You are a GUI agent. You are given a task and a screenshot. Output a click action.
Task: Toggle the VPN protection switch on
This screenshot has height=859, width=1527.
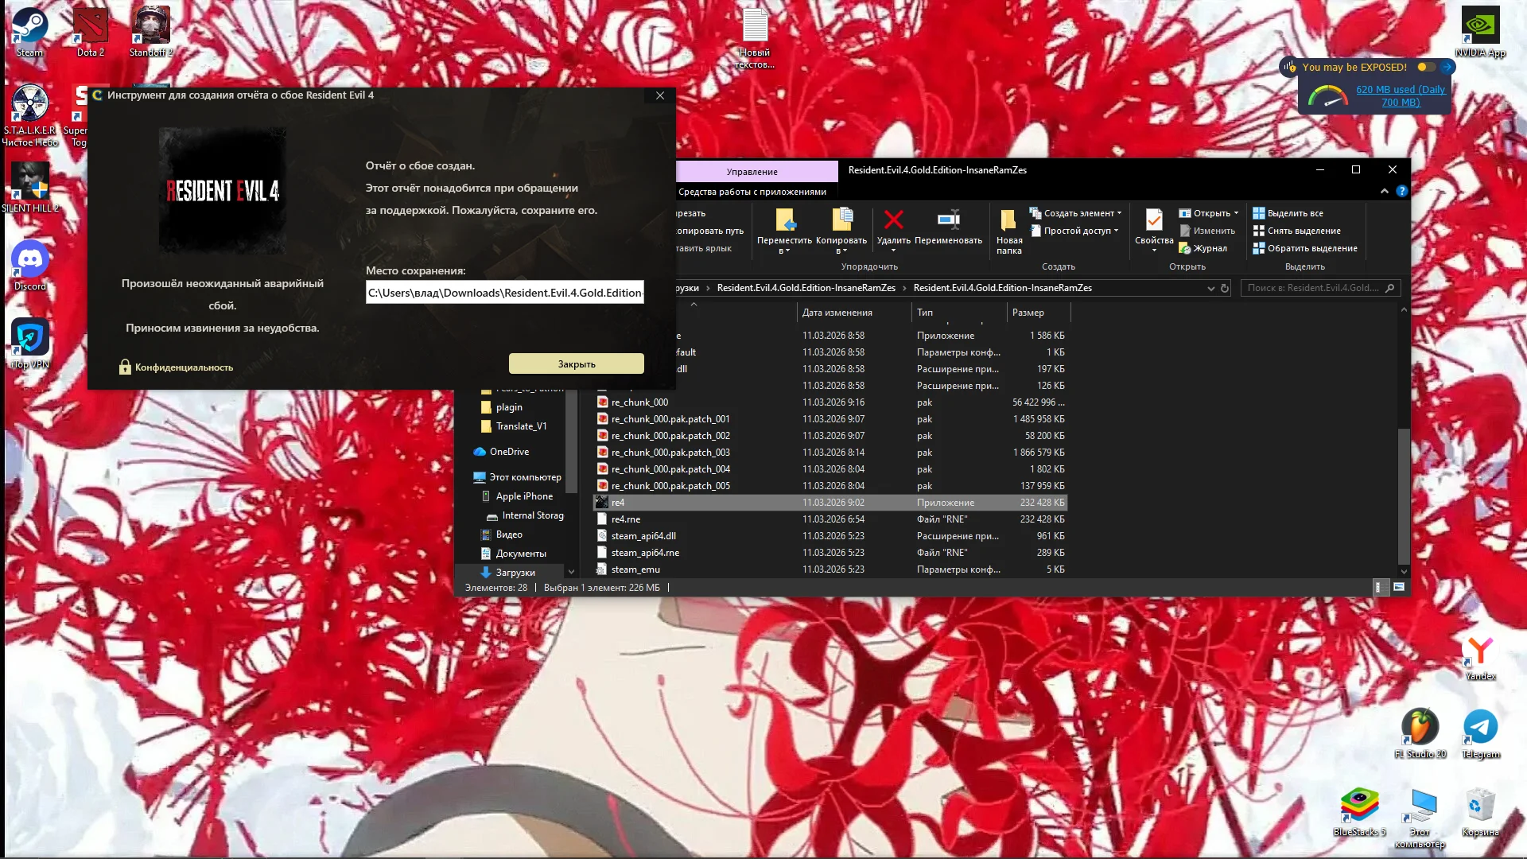coord(1426,67)
